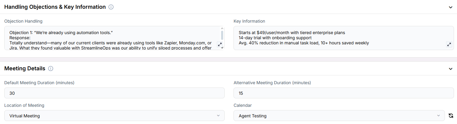Image resolution: width=457 pixels, height=124 pixels.
Task: Click info icon next to Meeting Details
Action: [x=51, y=68]
